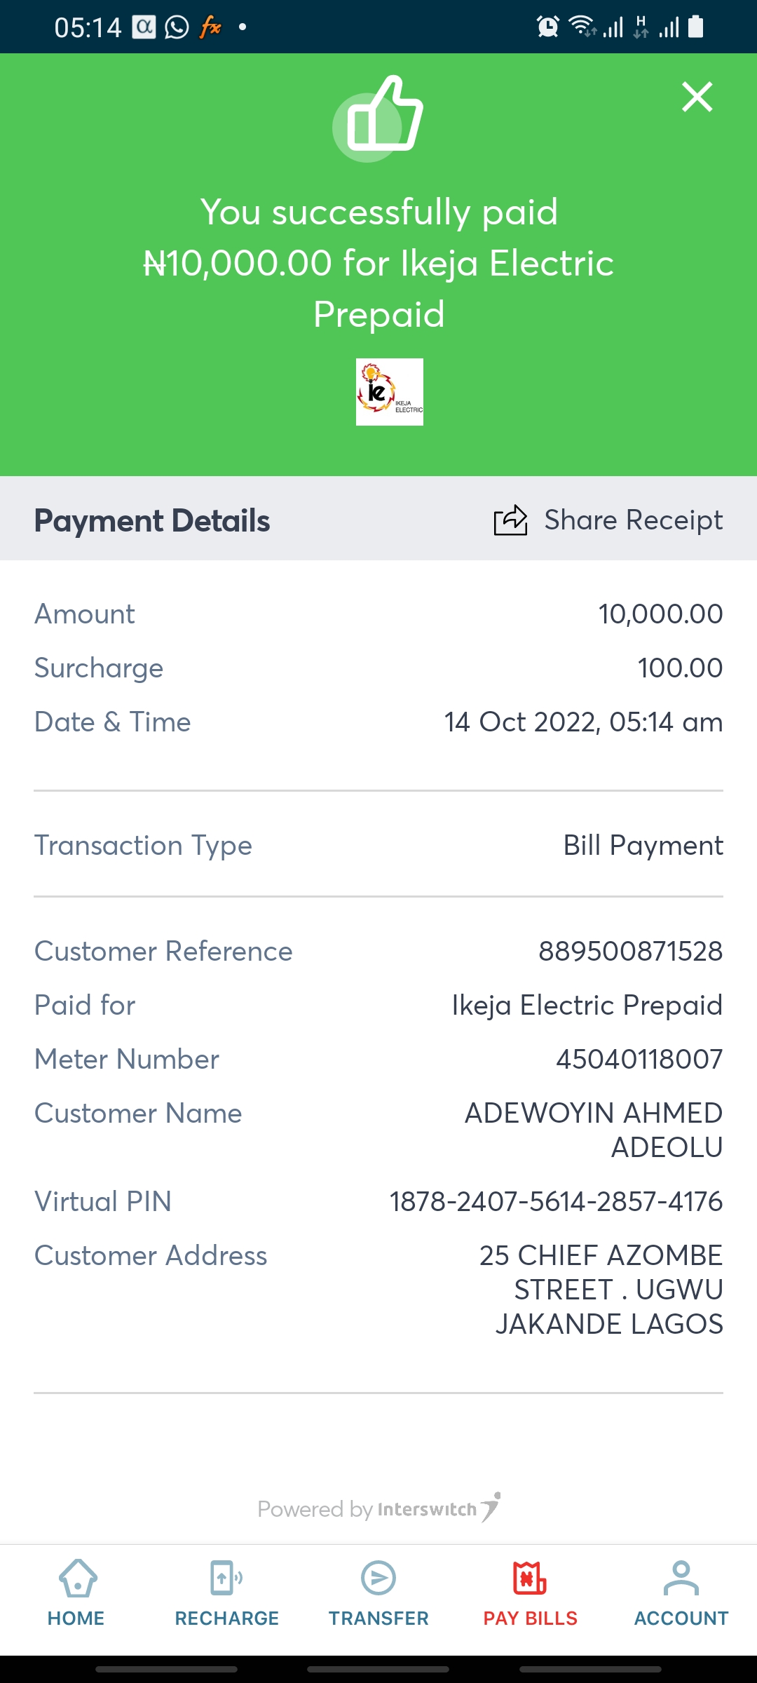Viewport: 757px width, 1683px height.
Task: Tap the Payment Details heading
Action: click(x=152, y=521)
